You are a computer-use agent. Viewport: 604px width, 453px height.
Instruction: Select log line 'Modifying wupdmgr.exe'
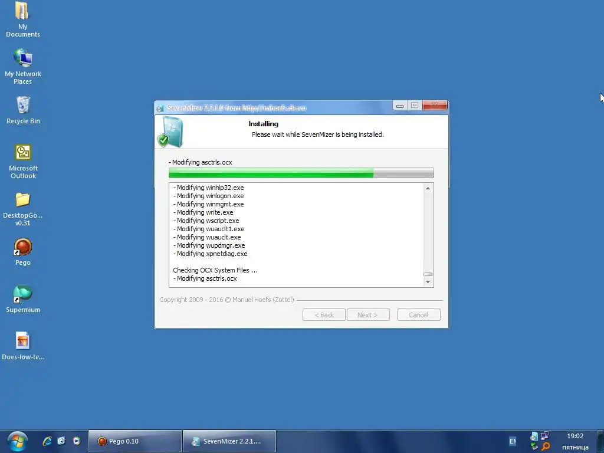[209, 245]
